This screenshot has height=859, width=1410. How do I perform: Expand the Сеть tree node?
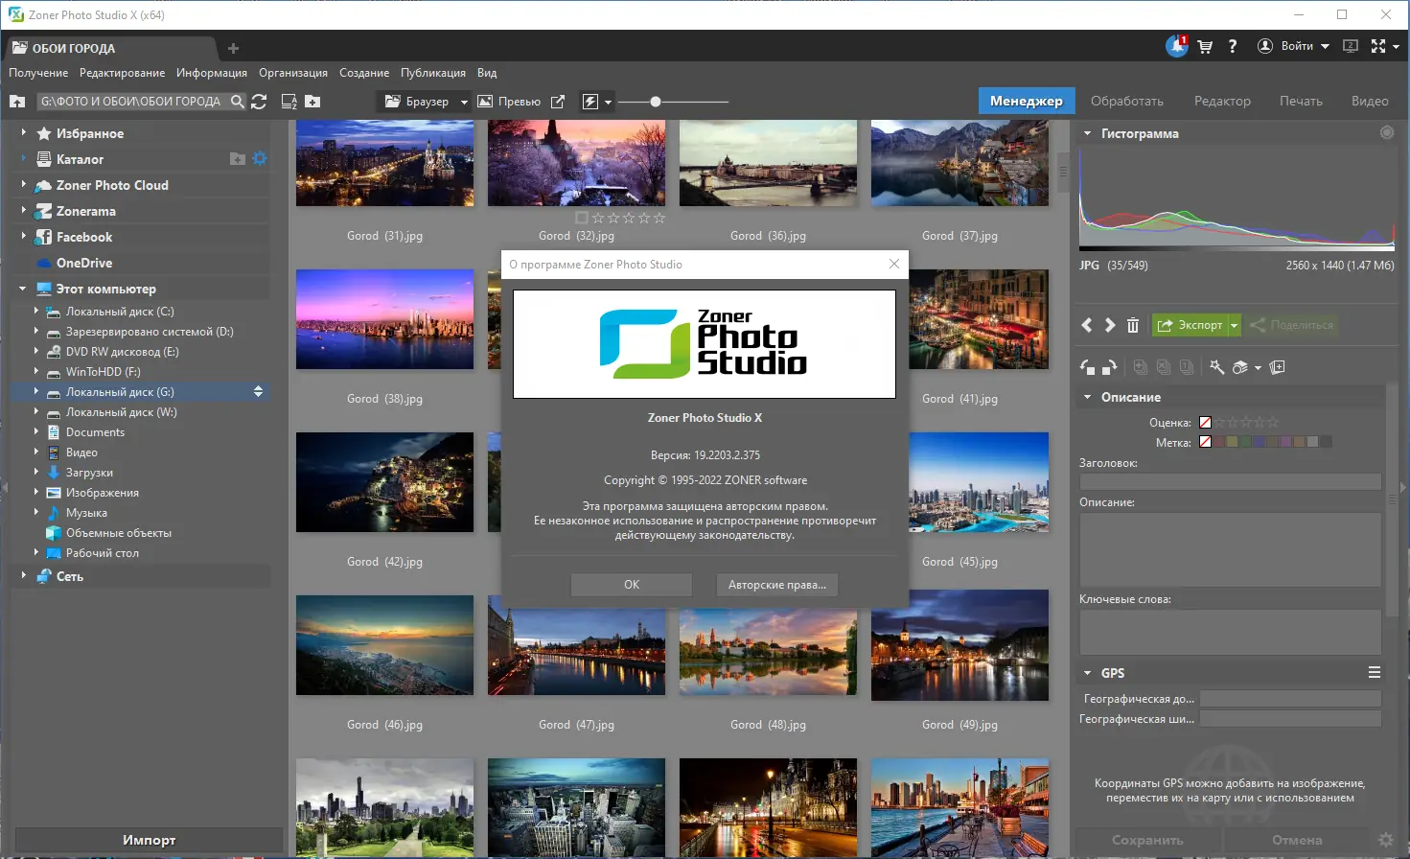click(24, 576)
